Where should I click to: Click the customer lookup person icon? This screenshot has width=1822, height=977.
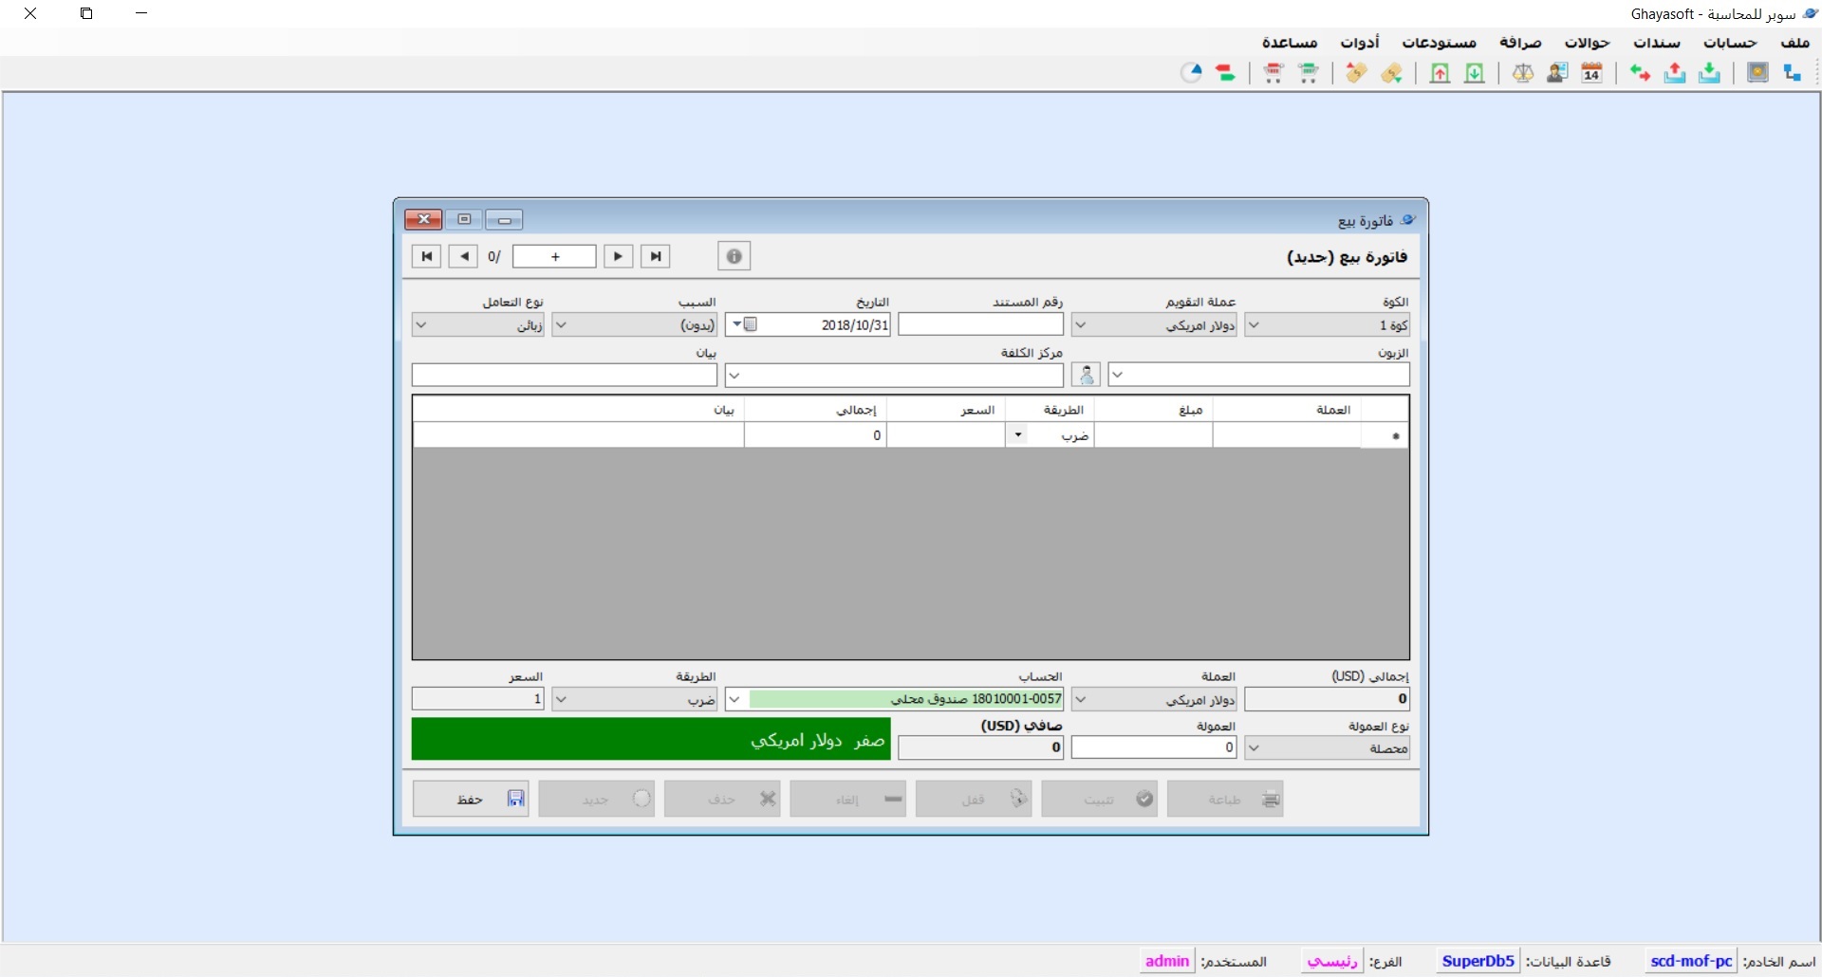click(1087, 376)
